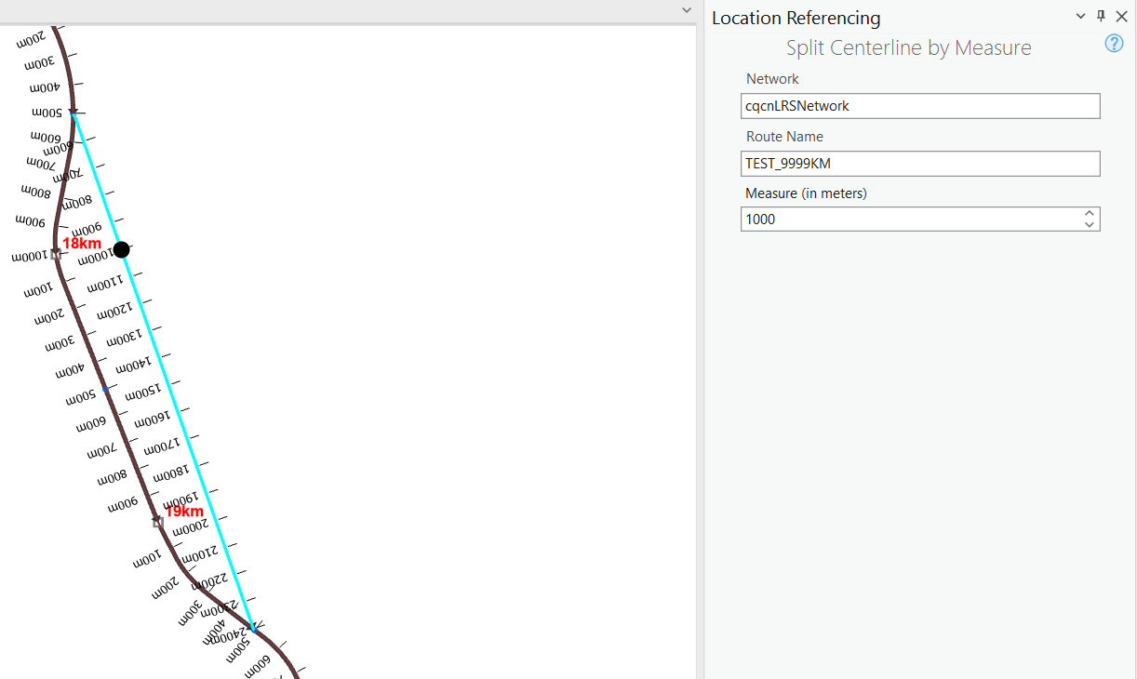This screenshot has height=679, width=1137.
Task: Click the Route Name field showing TEST_9999KM
Action: click(920, 163)
